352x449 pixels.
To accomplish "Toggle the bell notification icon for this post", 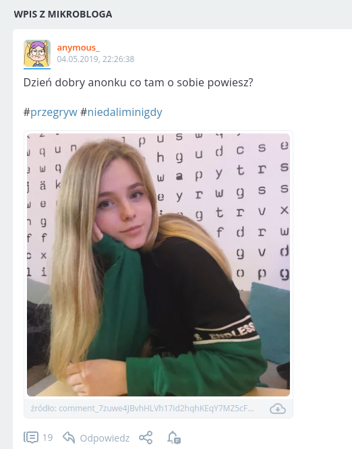I will (174, 438).
